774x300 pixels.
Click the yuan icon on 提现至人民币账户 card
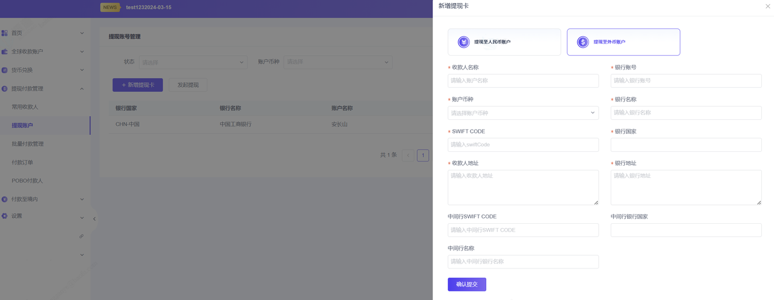click(x=464, y=42)
